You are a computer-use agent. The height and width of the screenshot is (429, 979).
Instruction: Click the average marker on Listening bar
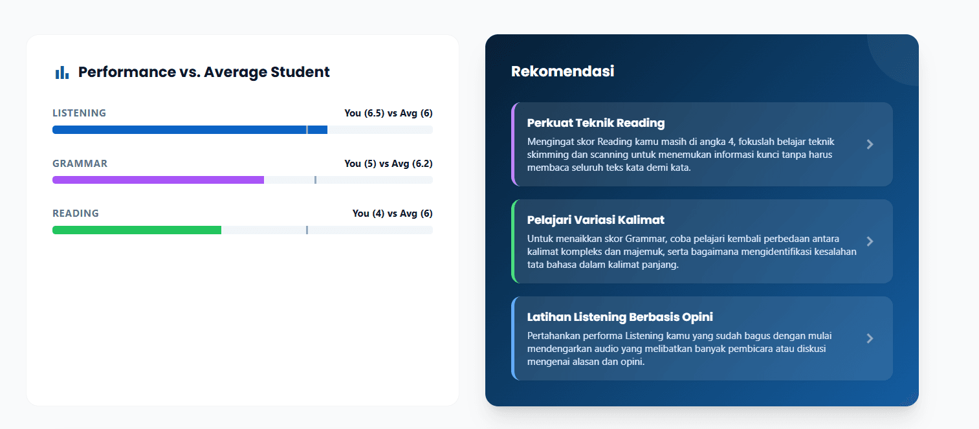pos(307,130)
